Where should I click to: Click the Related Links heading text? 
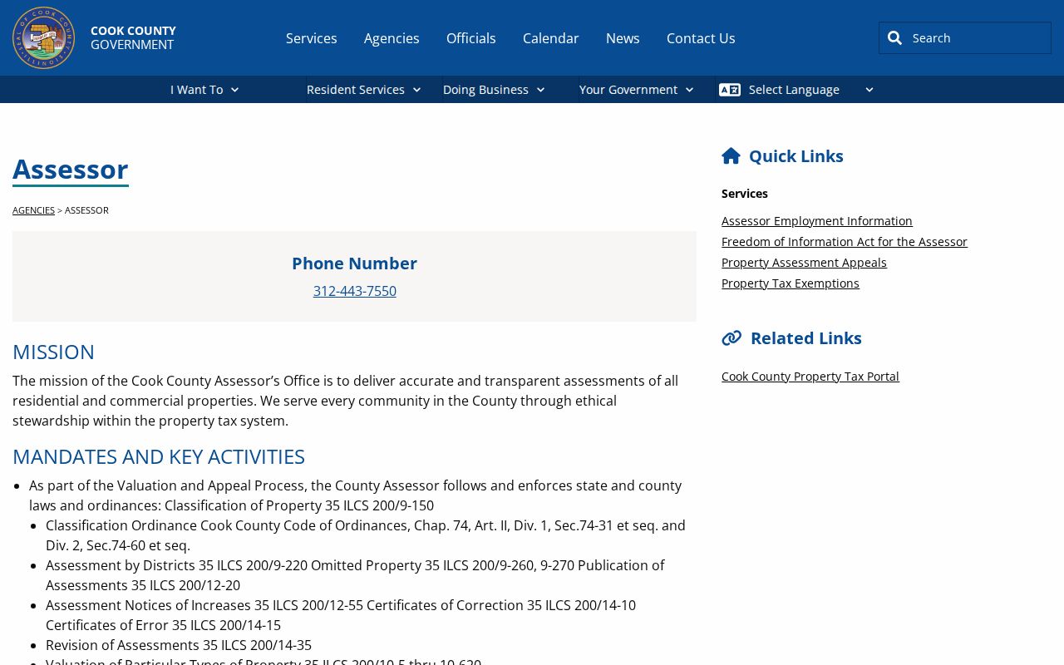(806, 338)
